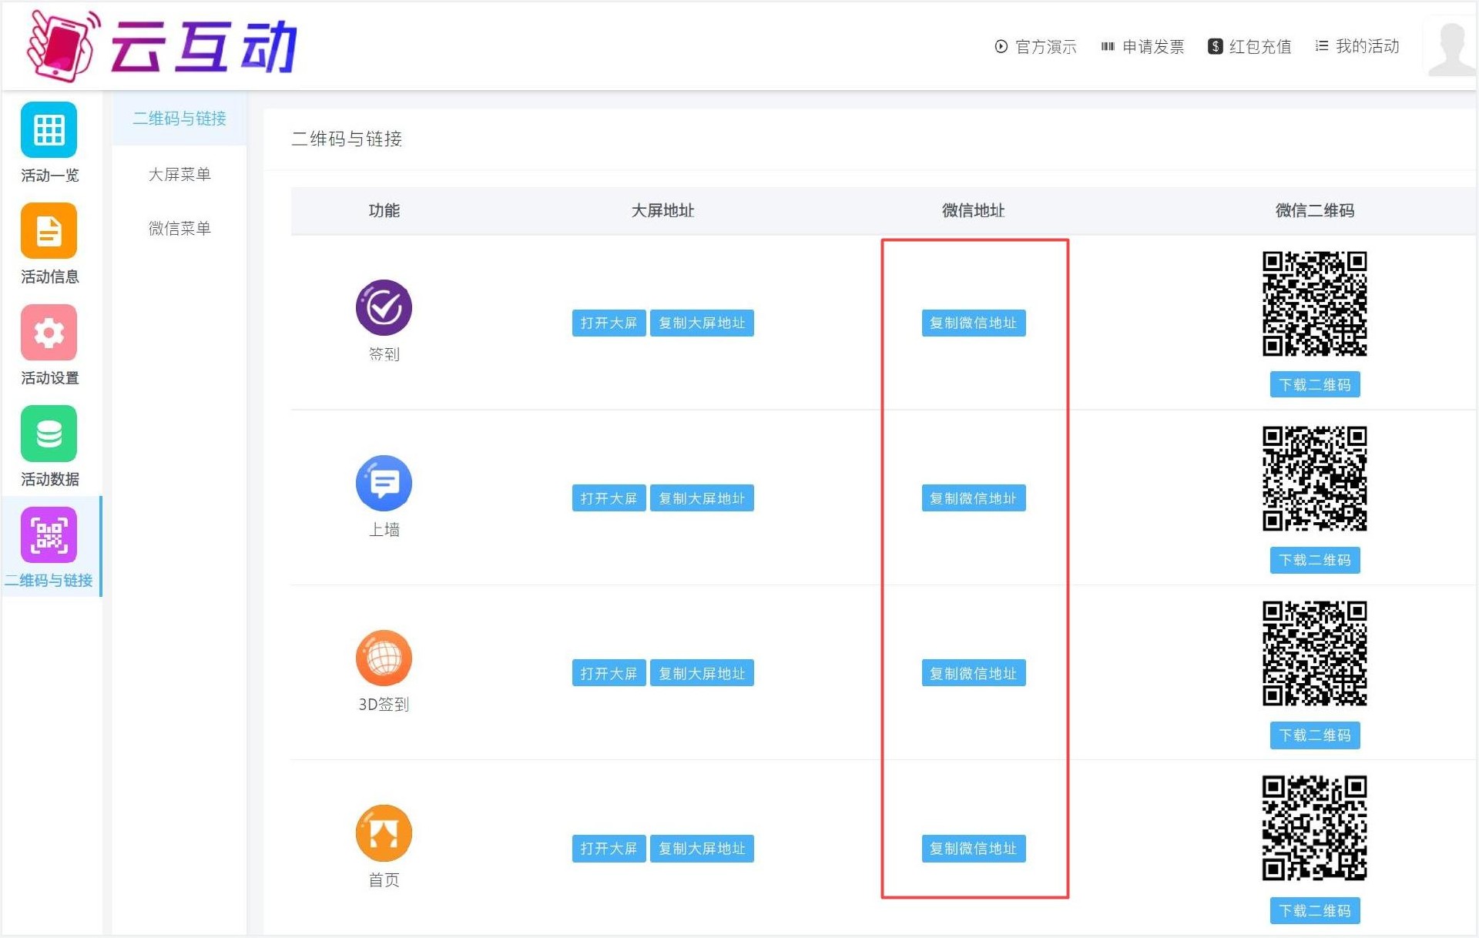Click 复制大屏地址 in the 3D签到 row
This screenshot has height=938, width=1479.
pos(702,673)
